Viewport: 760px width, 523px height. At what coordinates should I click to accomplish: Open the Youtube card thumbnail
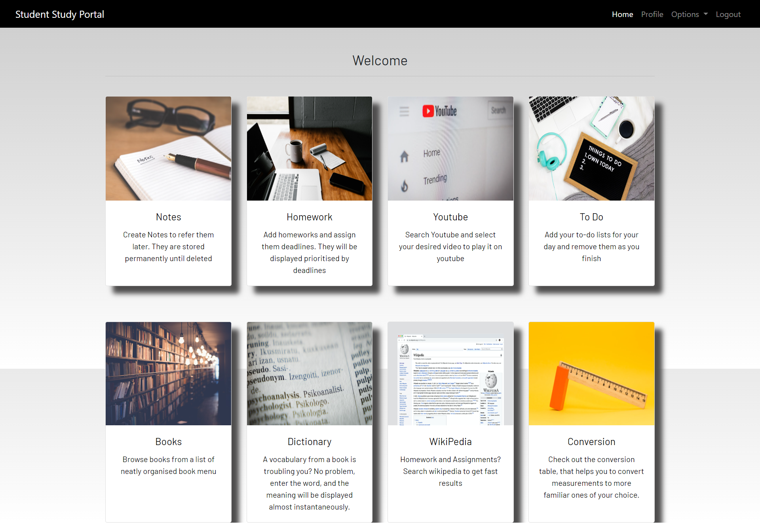pyautogui.click(x=450, y=148)
